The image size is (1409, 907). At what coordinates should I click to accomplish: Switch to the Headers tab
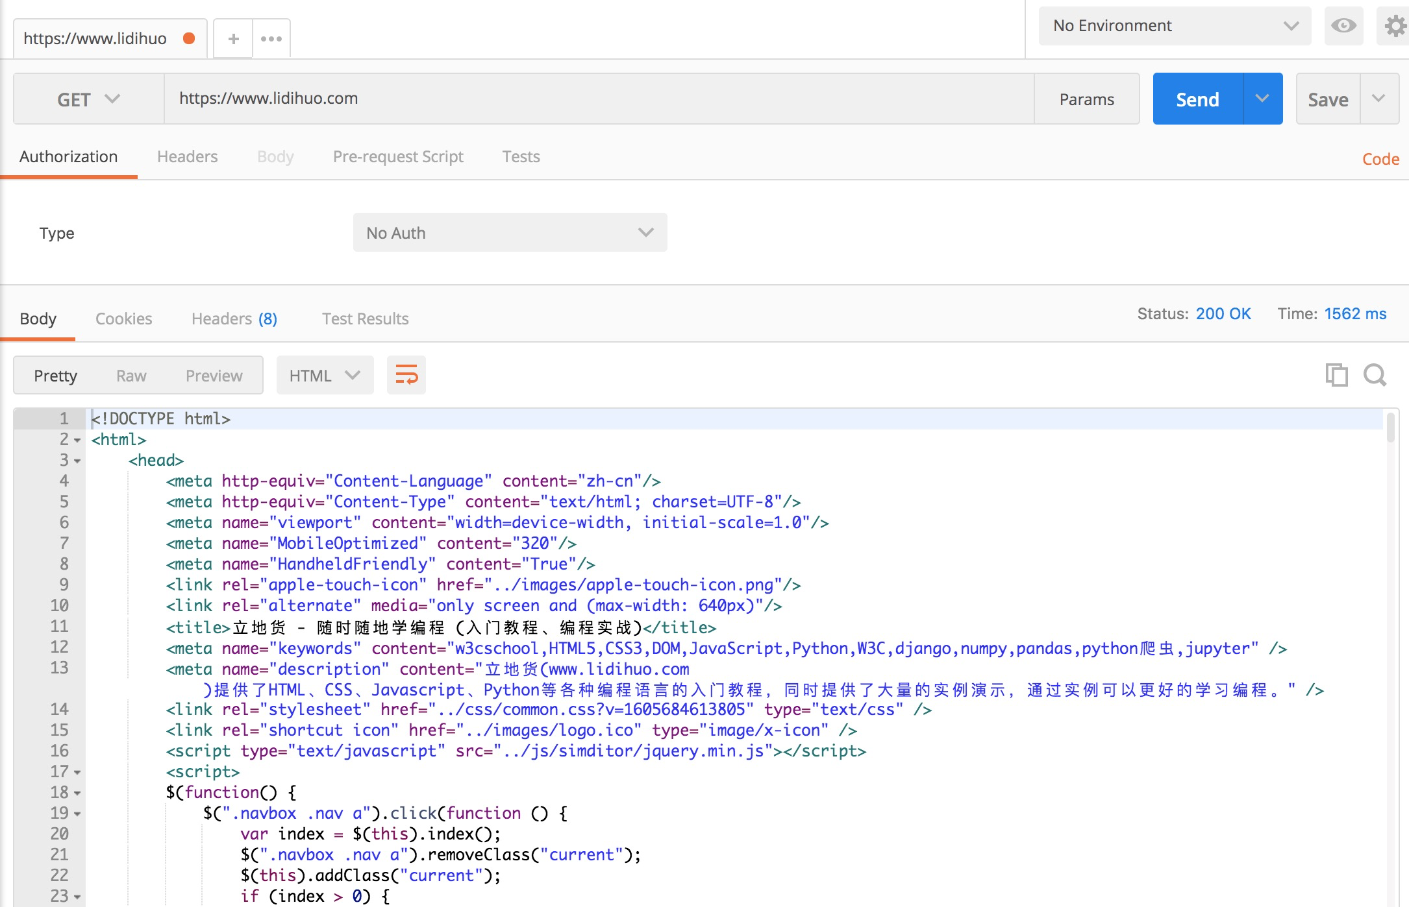[x=234, y=318]
